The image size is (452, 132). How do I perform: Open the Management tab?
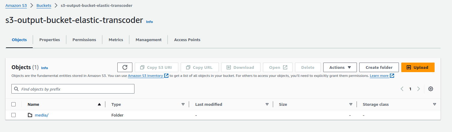[149, 40]
